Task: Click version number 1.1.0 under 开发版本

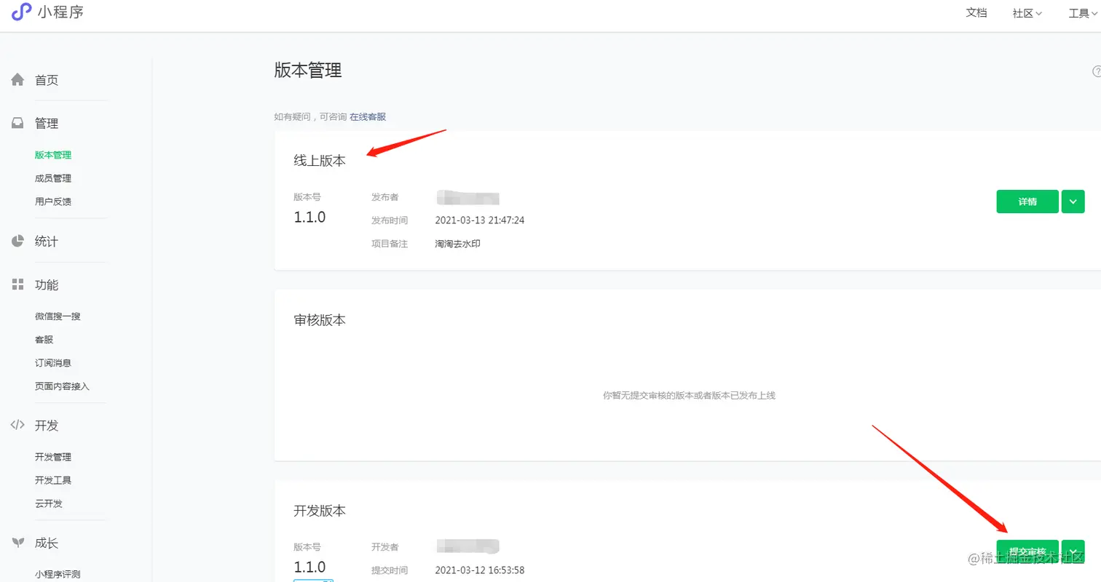Action: tap(309, 567)
